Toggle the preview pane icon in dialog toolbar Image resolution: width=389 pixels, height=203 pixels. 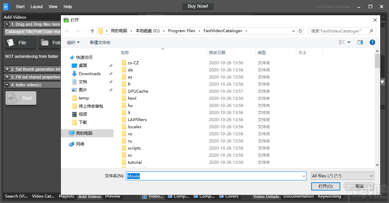click(360, 42)
